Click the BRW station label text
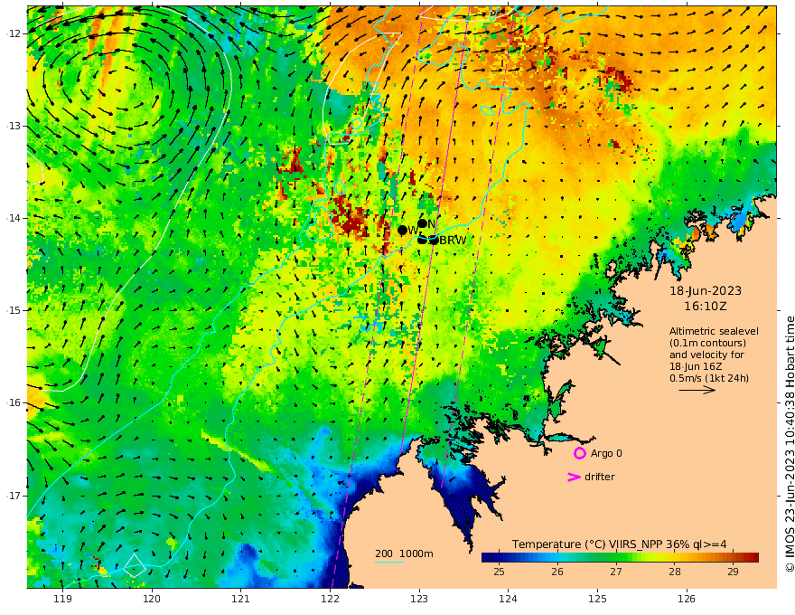 pos(453,241)
